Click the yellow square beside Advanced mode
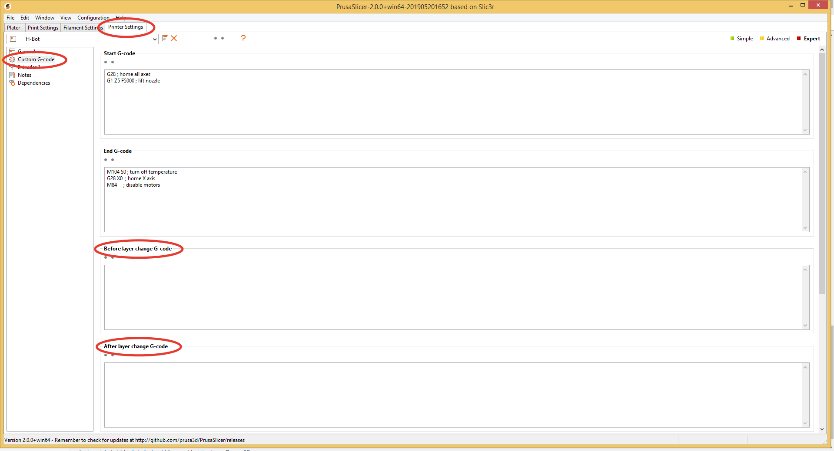This screenshot has width=834, height=451. tap(762, 38)
